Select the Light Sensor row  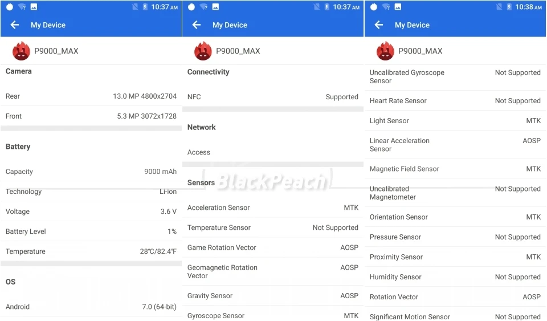coord(455,121)
